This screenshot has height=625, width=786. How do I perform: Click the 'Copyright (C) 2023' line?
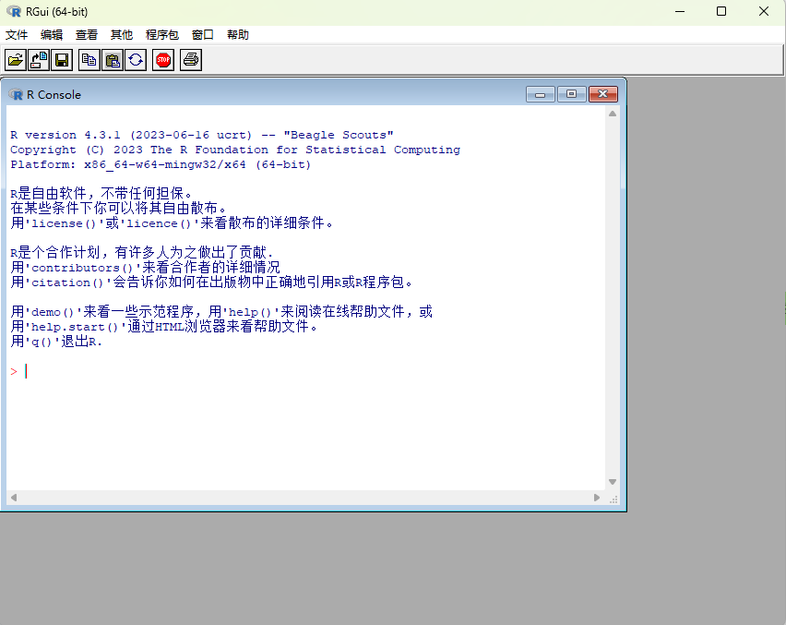click(235, 150)
